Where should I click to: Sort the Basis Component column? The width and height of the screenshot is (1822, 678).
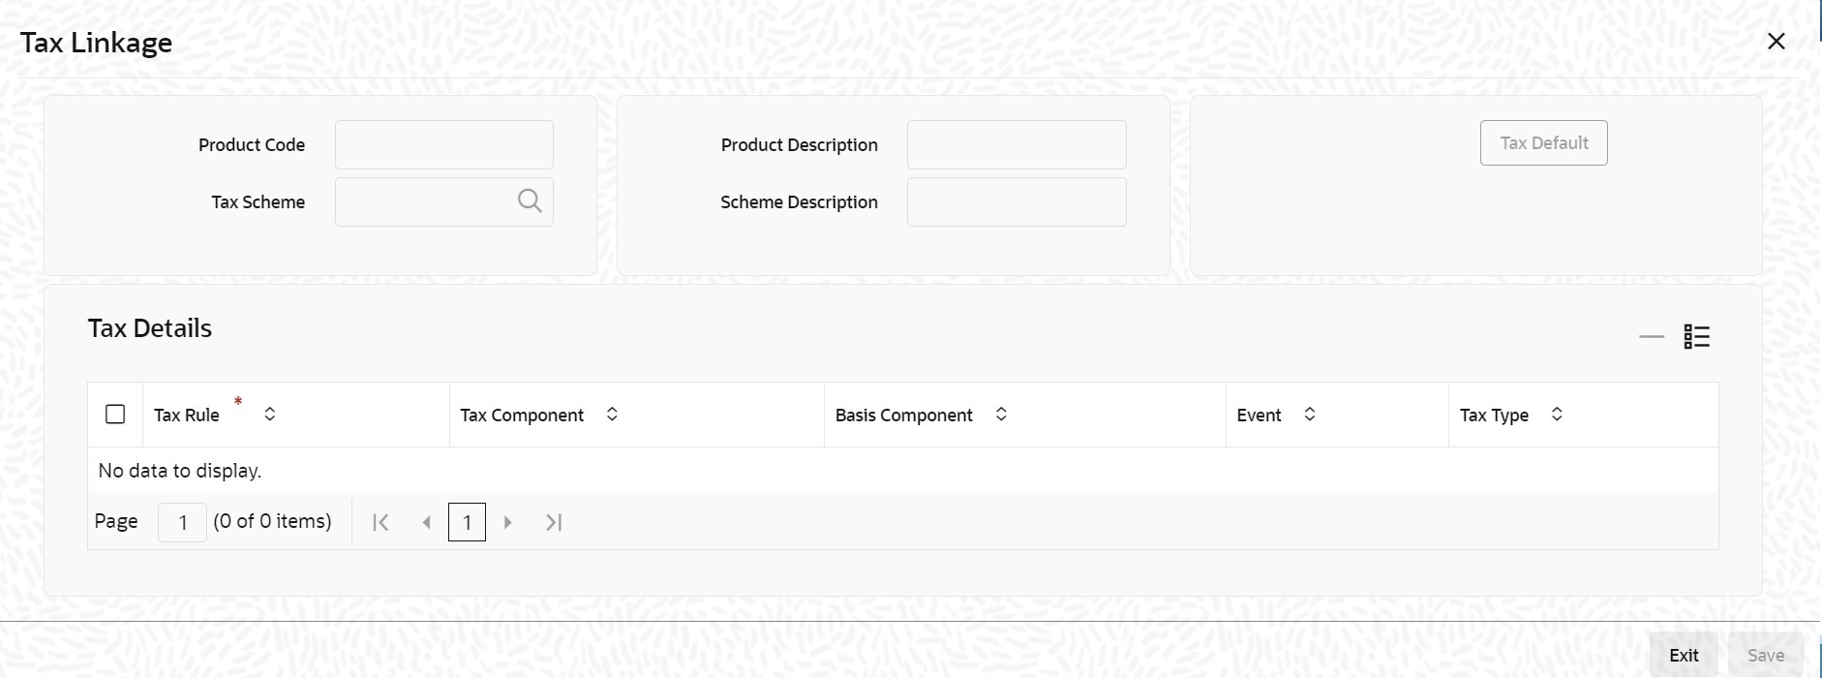1002,415
